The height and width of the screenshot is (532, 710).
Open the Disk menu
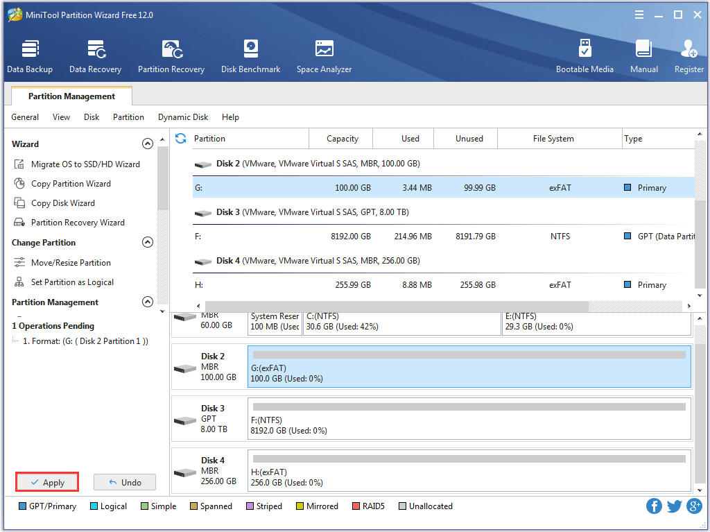coord(92,117)
